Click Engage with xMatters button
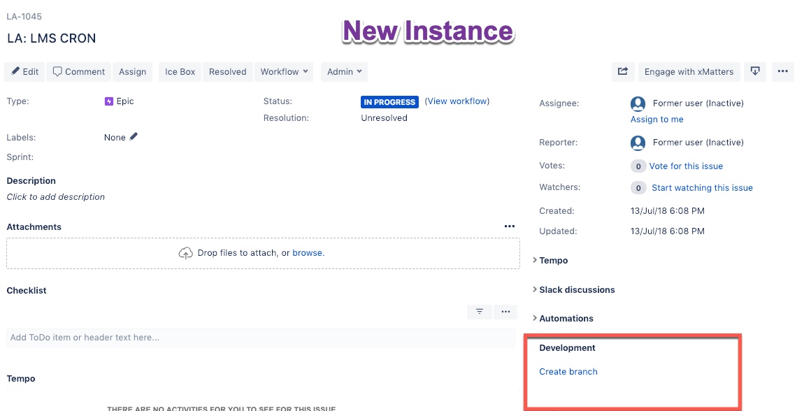Viewport: 804px width, 411px height. click(x=689, y=72)
